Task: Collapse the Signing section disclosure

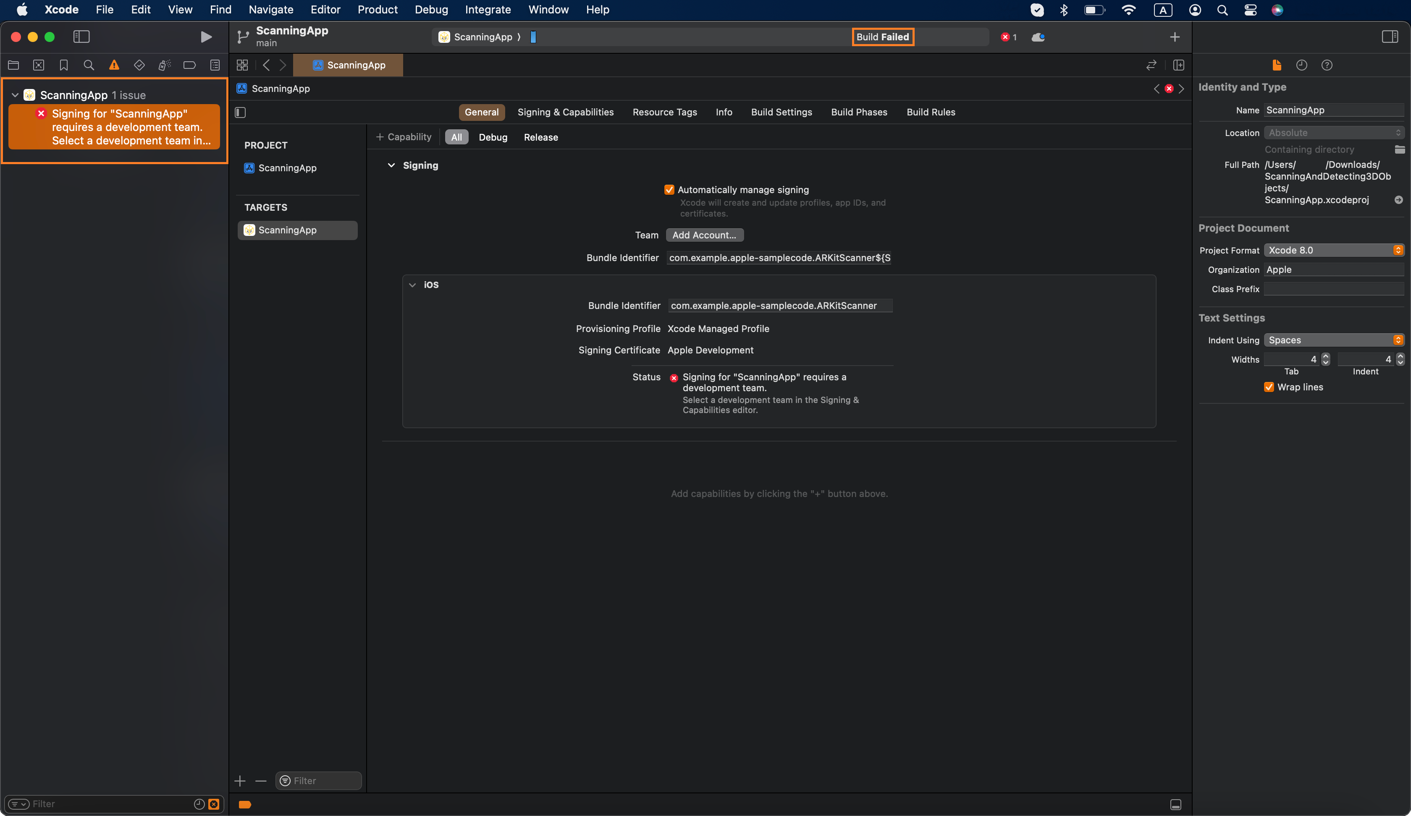Action: click(x=391, y=165)
